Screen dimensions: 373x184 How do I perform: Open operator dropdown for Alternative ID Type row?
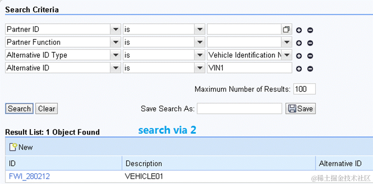200,55
